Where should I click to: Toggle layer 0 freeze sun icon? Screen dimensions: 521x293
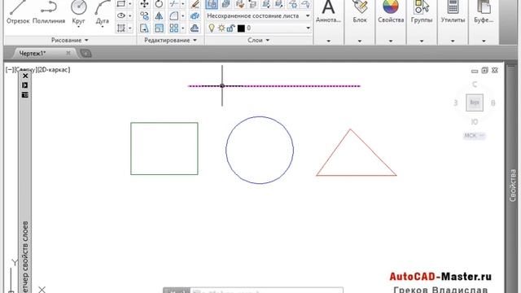(221, 28)
